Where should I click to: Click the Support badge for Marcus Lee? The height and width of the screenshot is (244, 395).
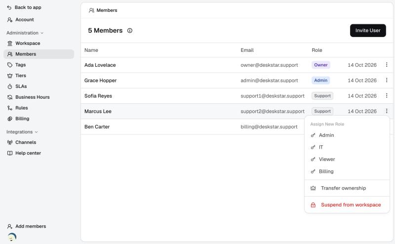coord(322,111)
